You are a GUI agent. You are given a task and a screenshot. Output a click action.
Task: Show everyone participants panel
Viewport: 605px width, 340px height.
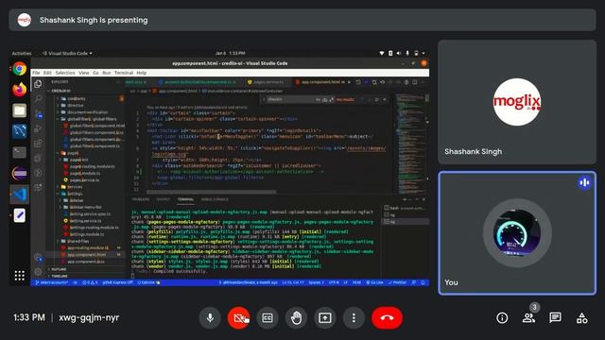528,317
